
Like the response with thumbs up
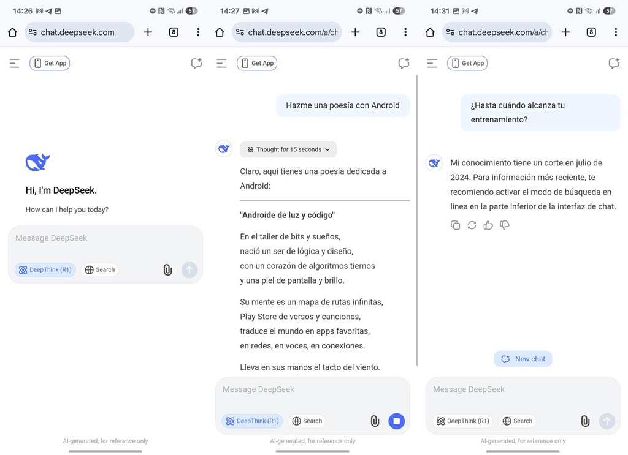pos(488,225)
